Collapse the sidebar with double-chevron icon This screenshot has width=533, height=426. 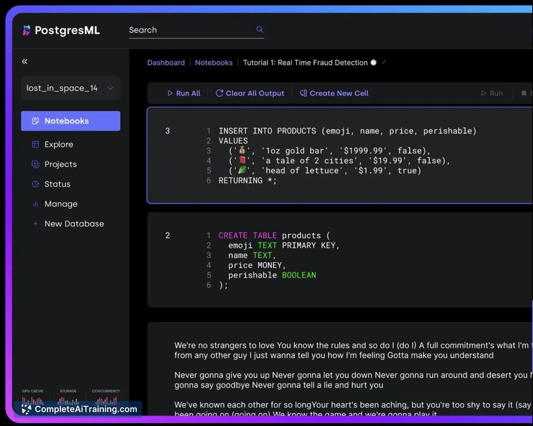(25, 62)
